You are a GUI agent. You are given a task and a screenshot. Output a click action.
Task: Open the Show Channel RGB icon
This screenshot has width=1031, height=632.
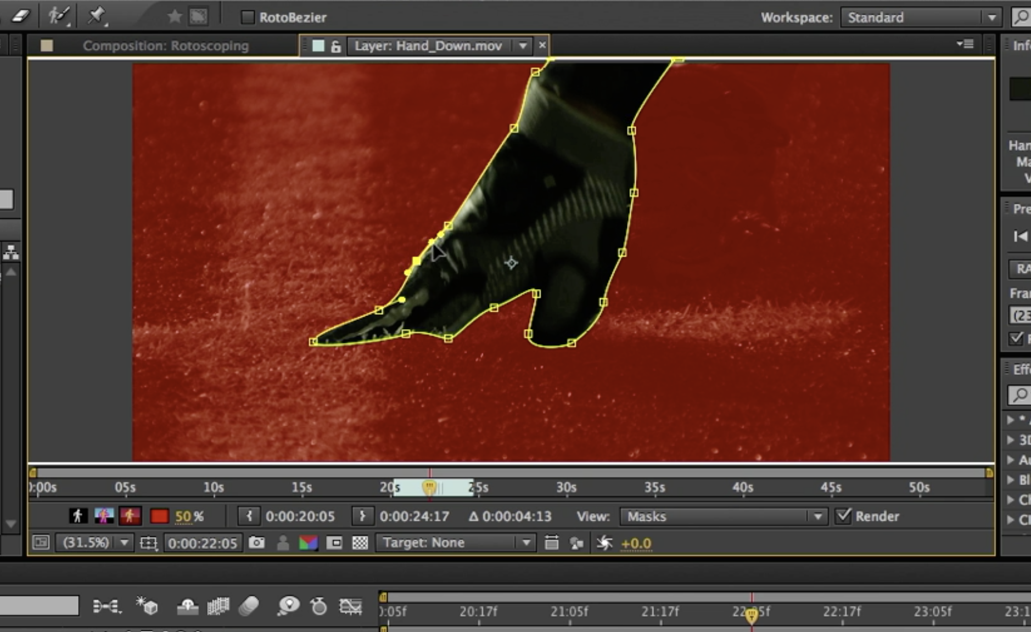(x=309, y=543)
